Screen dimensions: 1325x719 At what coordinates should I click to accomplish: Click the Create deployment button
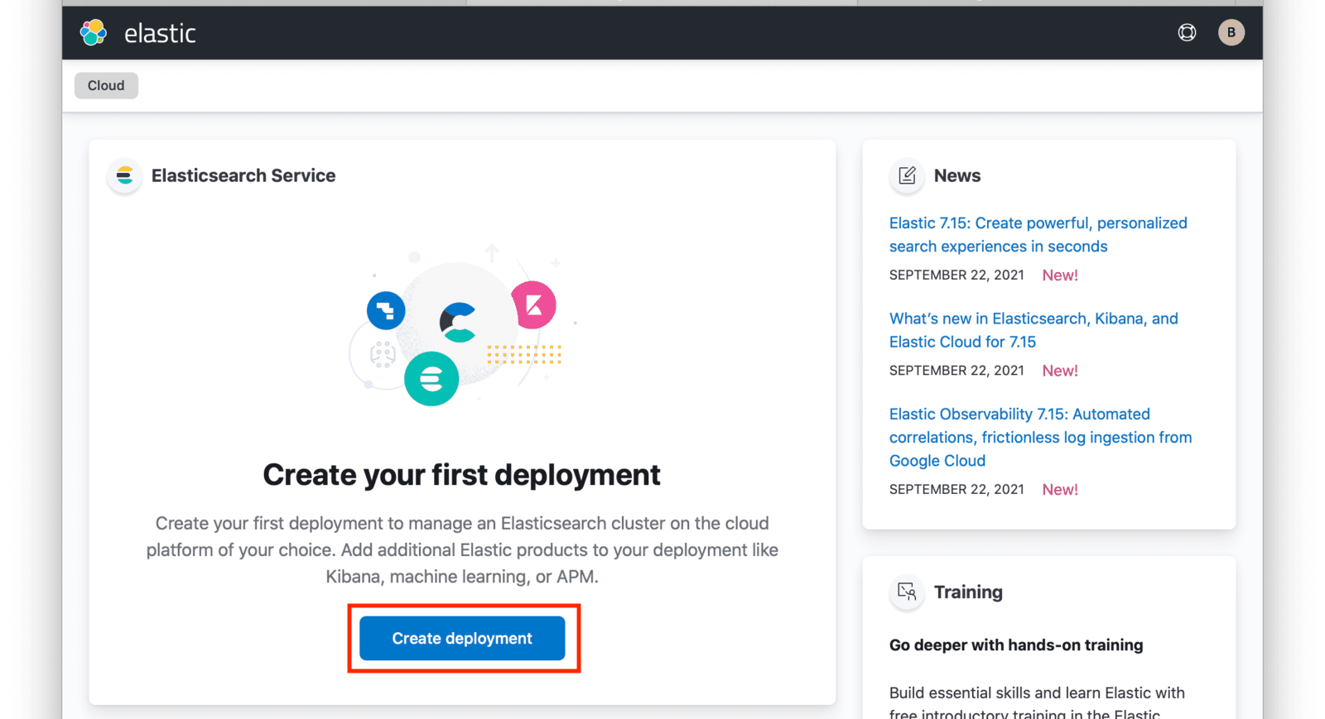(462, 638)
